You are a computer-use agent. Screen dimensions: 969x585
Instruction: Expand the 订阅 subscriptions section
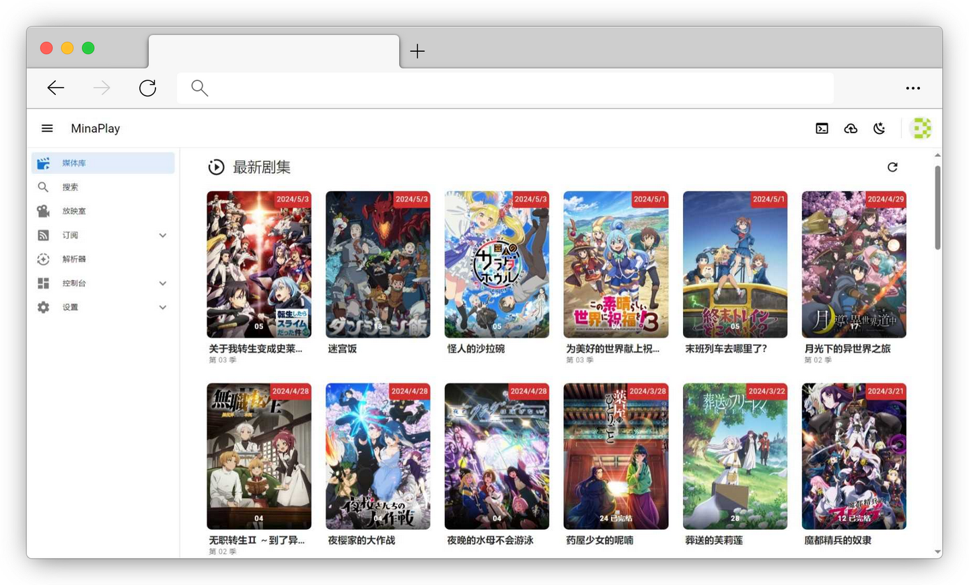(x=162, y=235)
